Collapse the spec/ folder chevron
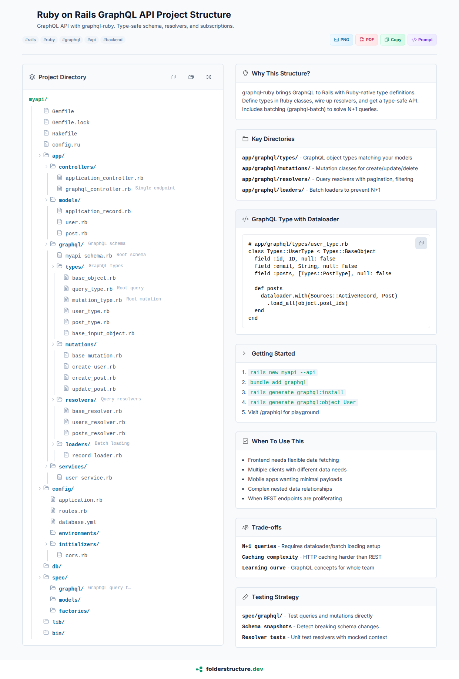 pos(40,577)
